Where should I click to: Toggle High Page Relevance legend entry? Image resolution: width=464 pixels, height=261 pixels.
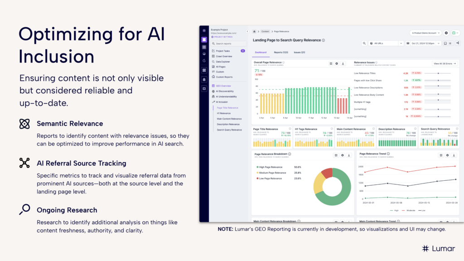(x=269, y=167)
